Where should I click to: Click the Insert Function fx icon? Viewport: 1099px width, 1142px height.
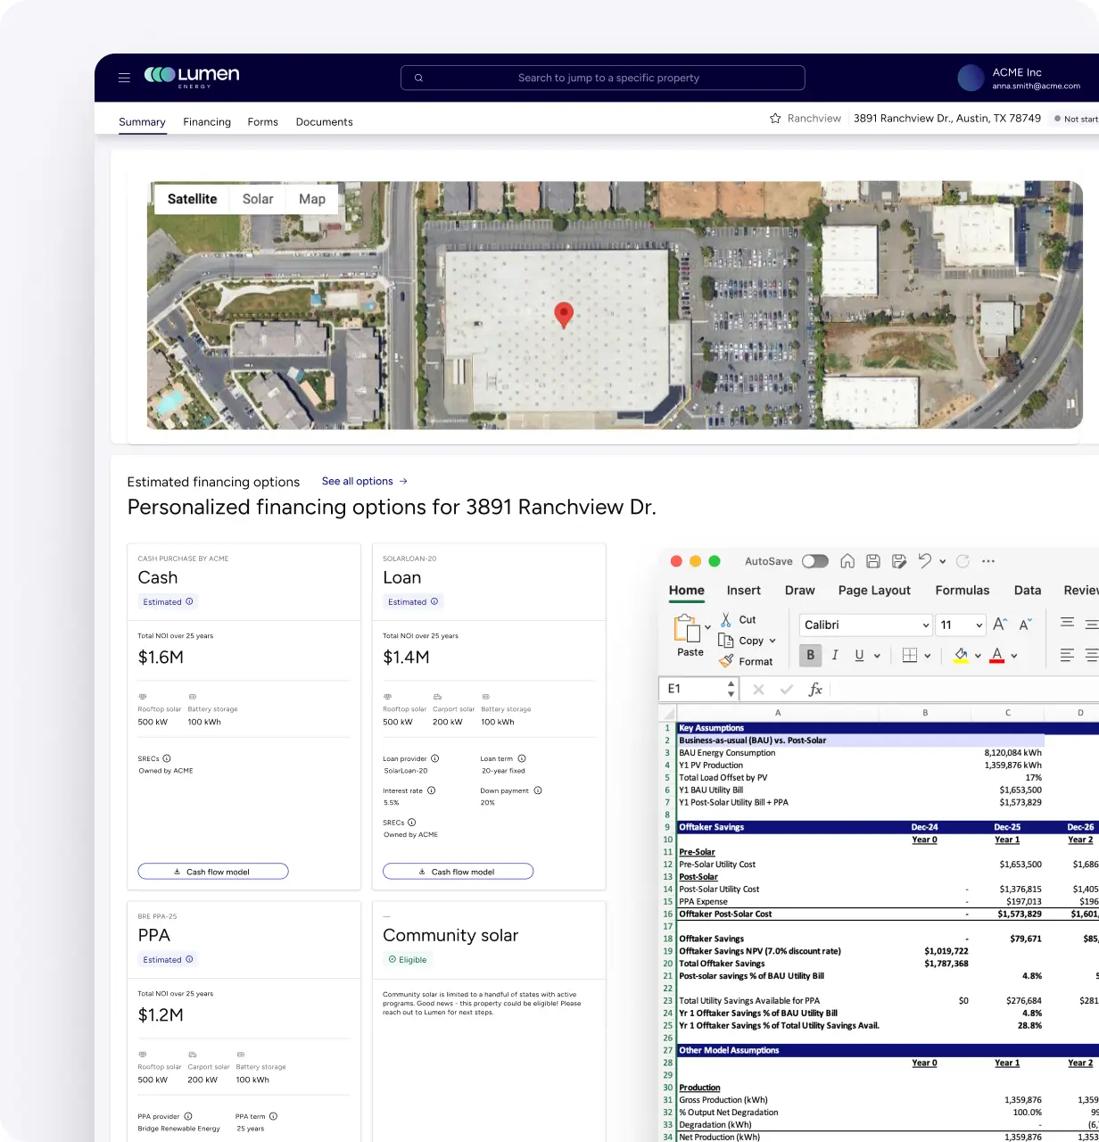click(x=814, y=689)
